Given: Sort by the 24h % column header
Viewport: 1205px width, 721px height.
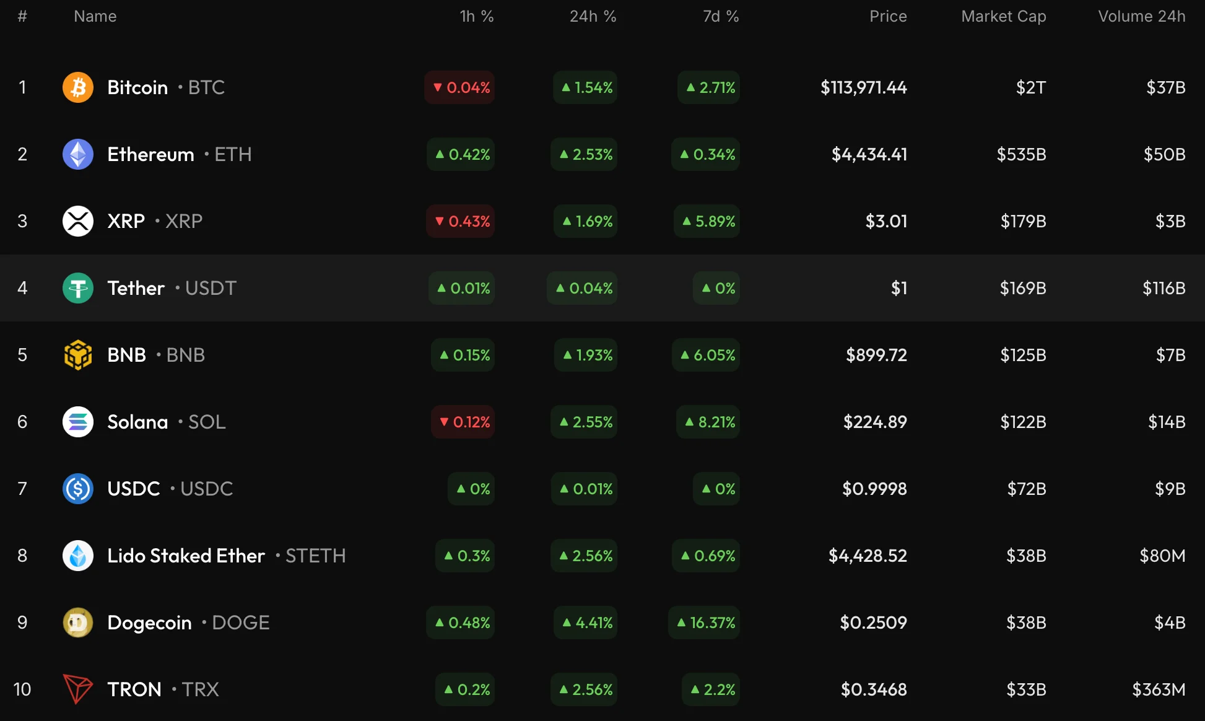Looking at the screenshot, I should point(593,17).
